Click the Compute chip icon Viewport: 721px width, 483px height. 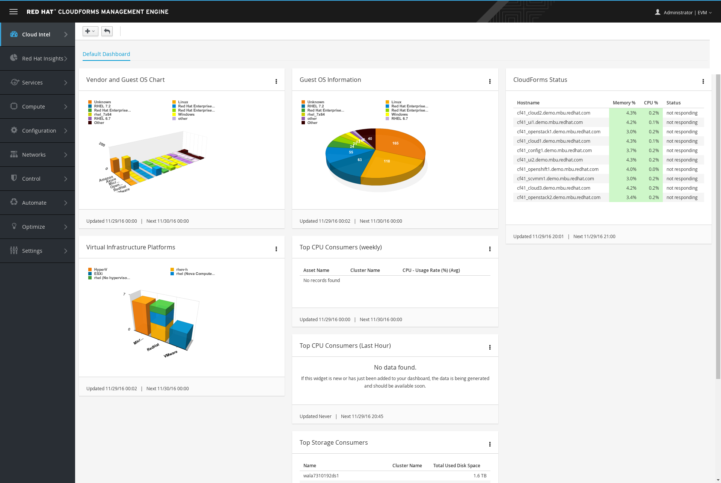[x=14, y=106]
